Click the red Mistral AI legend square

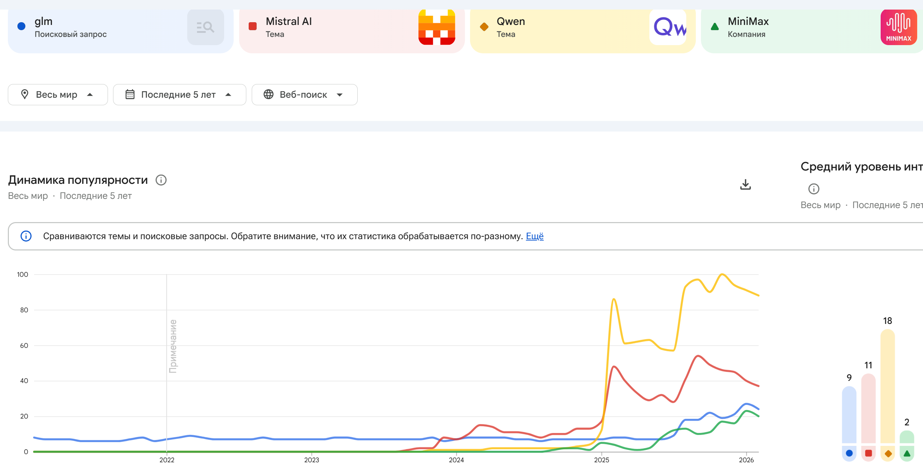coord(252,26)
